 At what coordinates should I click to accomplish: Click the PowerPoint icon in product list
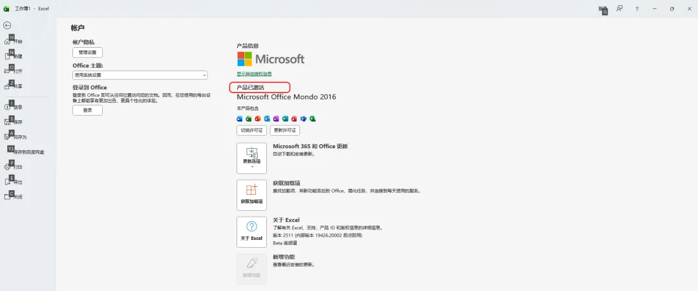click(x=258, y=118)
